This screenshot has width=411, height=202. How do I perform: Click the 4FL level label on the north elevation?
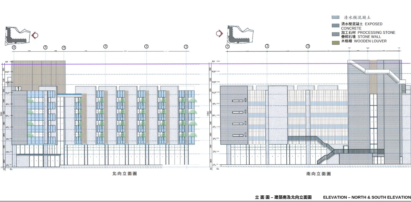pos(7,127)
